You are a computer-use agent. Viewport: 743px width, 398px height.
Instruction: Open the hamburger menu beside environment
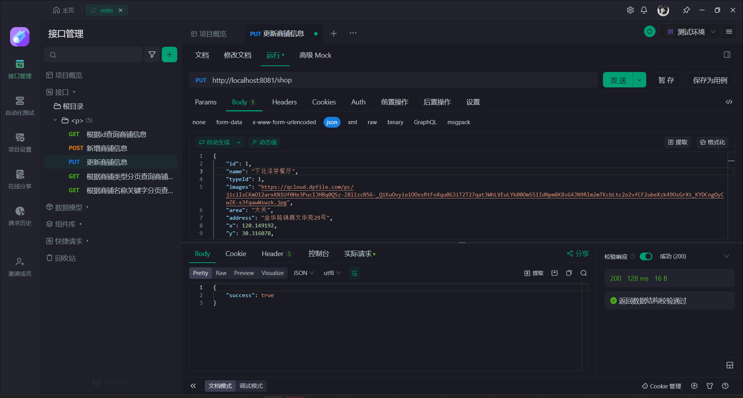click(x=729, y=32)
